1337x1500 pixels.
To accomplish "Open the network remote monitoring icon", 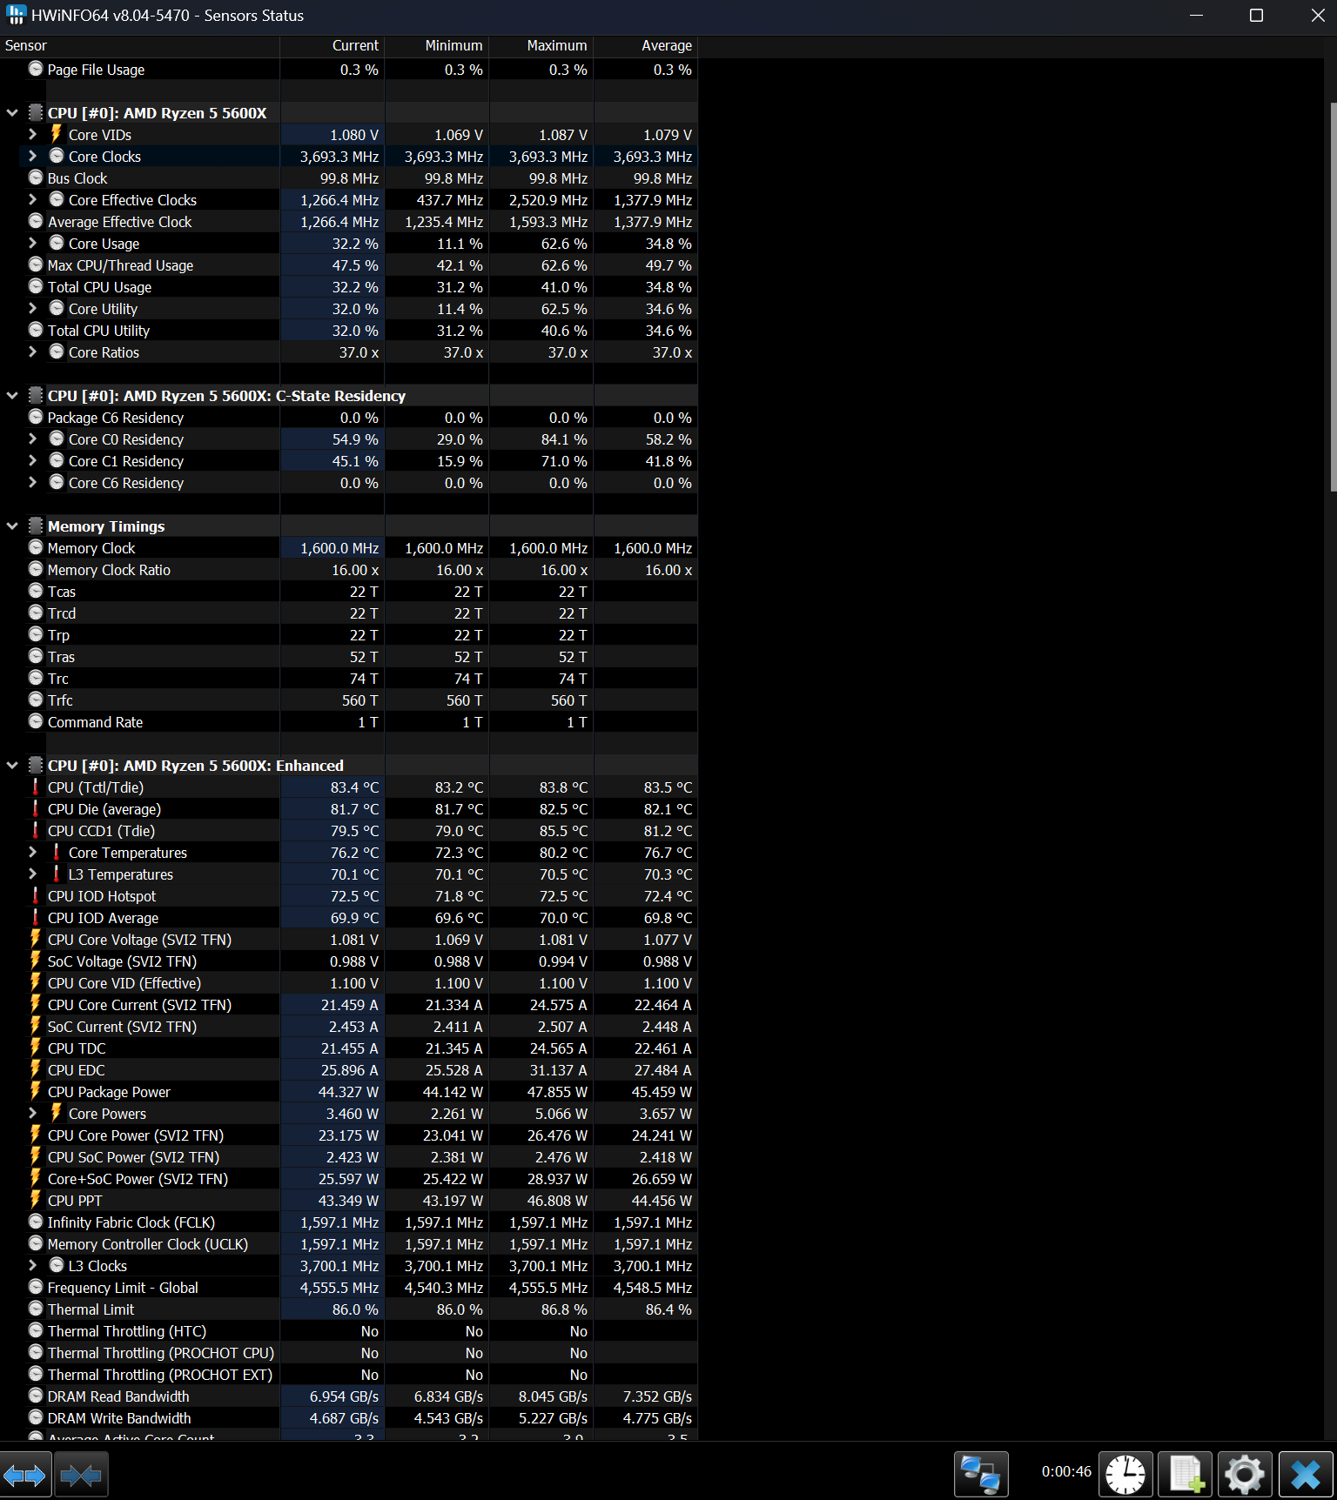I will tap(981, 1475).
